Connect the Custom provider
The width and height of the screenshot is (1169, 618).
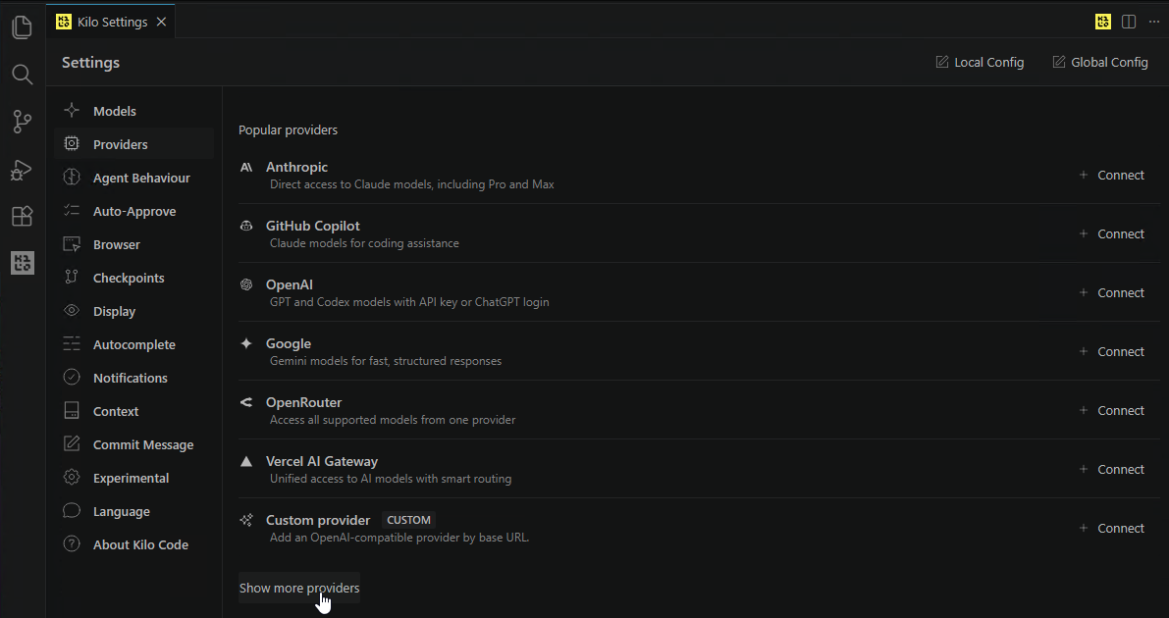(x=1111, y=529)
